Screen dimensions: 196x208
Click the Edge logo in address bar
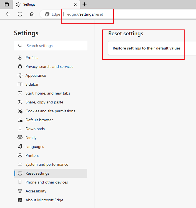(x=47, y=14)
